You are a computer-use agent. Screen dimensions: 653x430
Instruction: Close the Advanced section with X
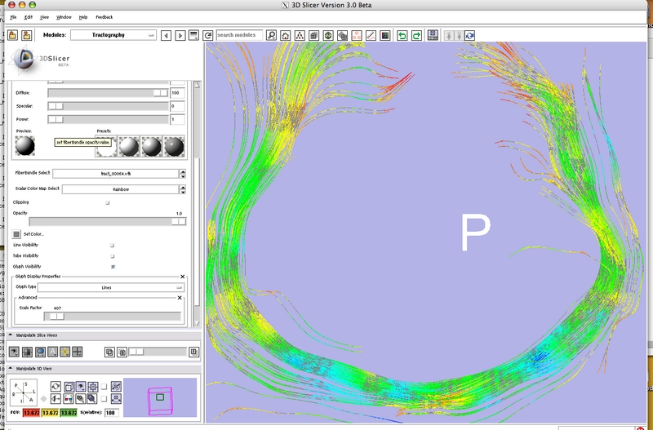(x=180, y=298)
